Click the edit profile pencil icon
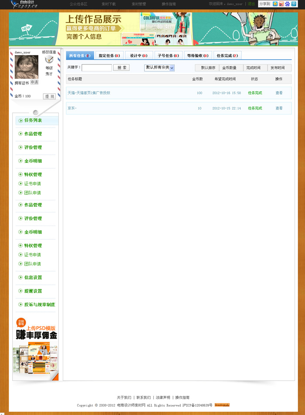 click(x=49, y=59)
